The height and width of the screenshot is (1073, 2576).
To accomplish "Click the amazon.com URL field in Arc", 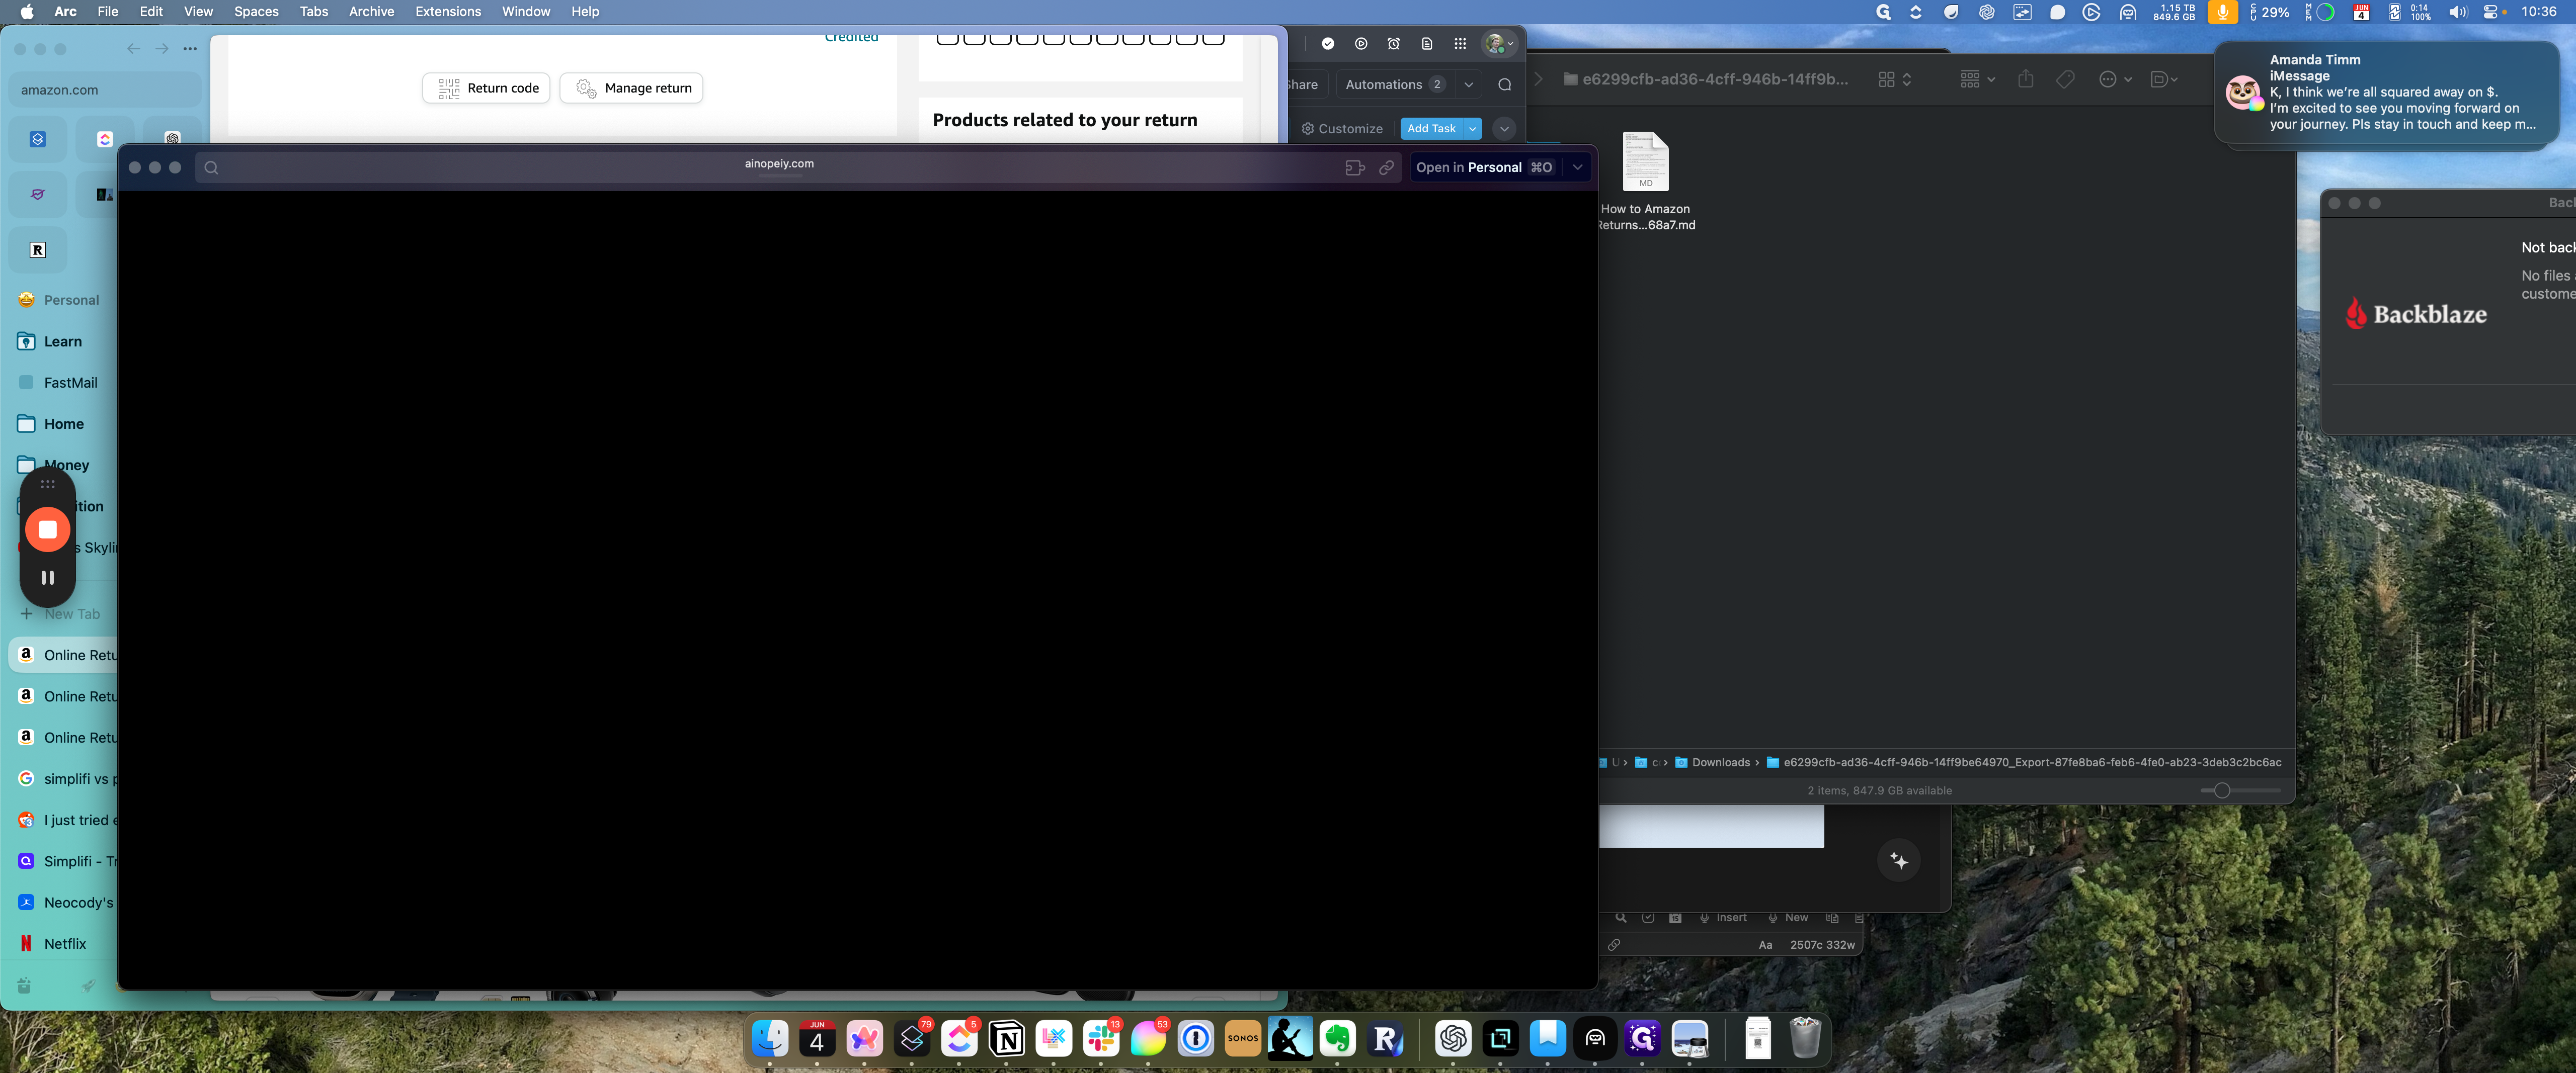I will tap(105, 90).
